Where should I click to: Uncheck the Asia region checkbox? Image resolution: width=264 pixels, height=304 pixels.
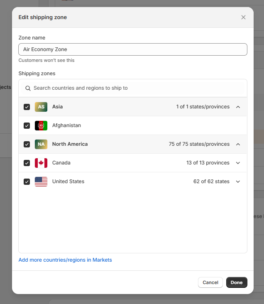(x=27, y=107)
